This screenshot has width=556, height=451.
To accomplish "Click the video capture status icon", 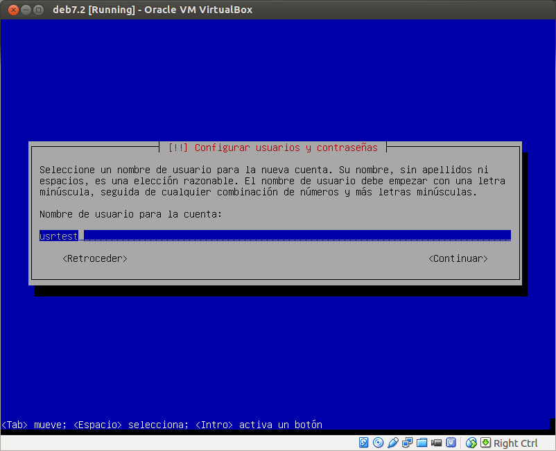I will coord(437,442).
